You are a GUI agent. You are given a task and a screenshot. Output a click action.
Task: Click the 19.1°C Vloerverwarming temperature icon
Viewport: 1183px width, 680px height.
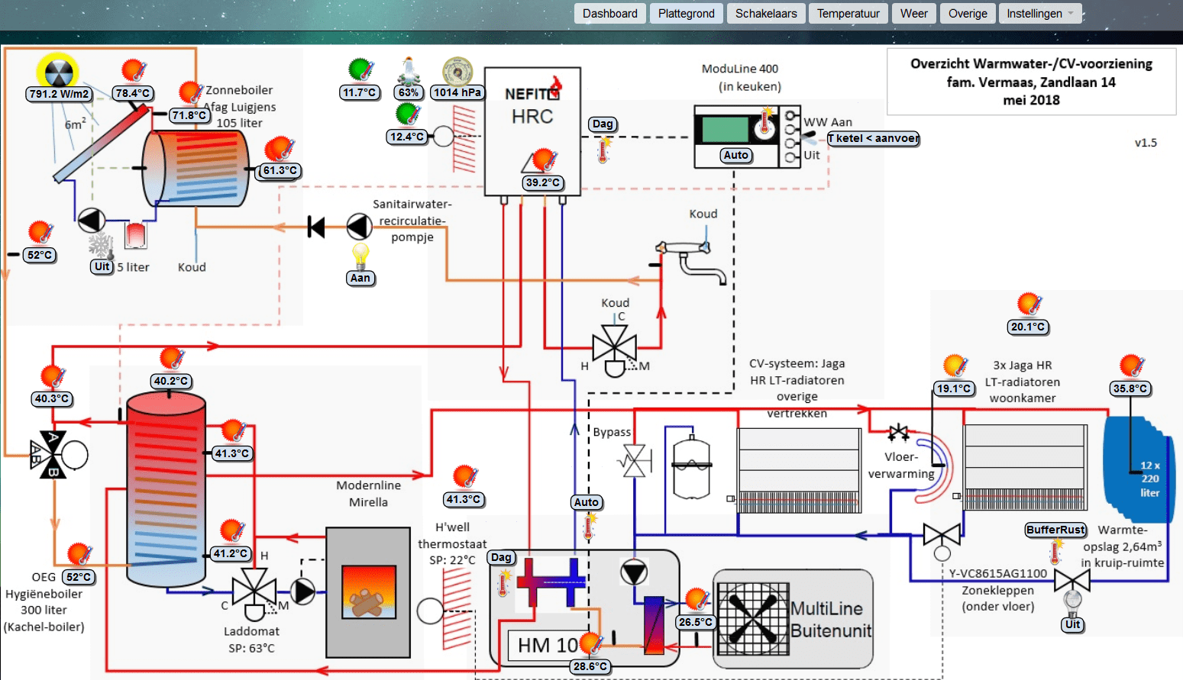(x=955, y=366)
